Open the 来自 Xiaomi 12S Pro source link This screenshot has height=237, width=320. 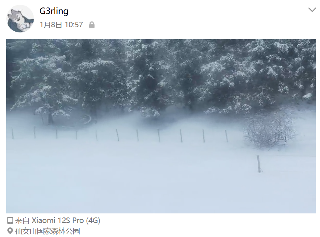click(58, 220)
